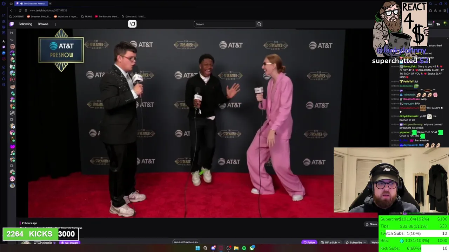The width and height of the screenshot is (449, 252).
Task: Click the heart followed-channels icon
Action: pyautogui.click(x=12, y=40)
